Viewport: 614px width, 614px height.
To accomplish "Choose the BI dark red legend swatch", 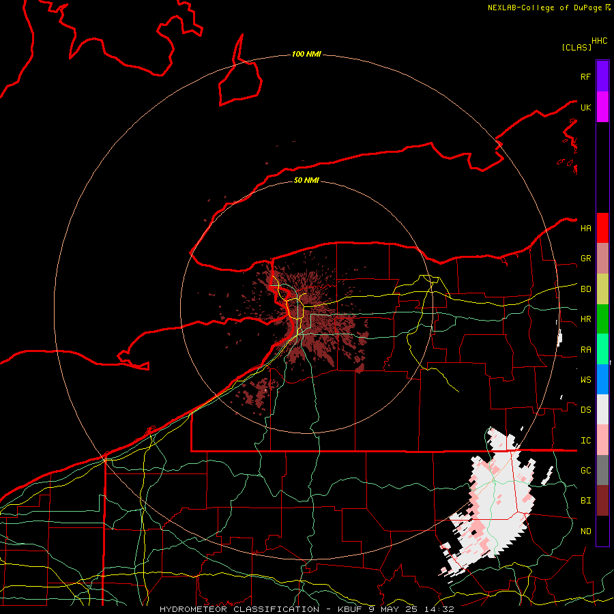I will (602, 501).
